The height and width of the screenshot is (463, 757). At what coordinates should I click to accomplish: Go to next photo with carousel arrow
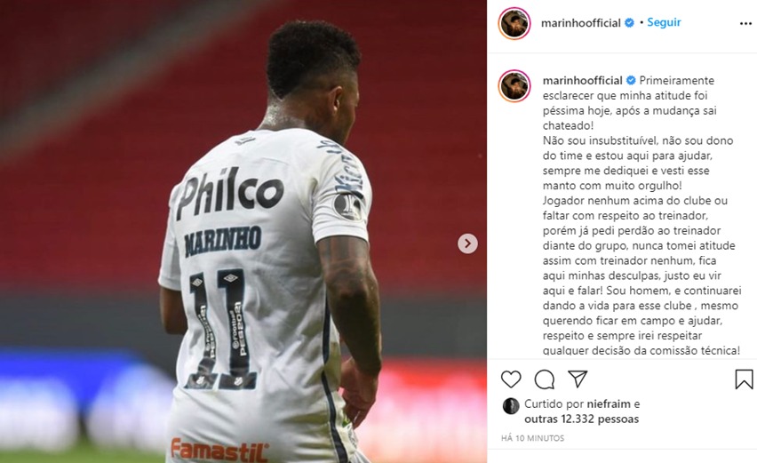[467, 243]
